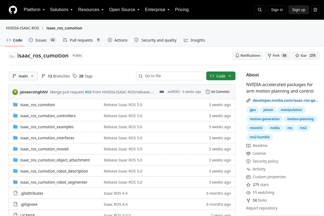
Task: Open the appearance settings icon in header
Action: point(315,10)
